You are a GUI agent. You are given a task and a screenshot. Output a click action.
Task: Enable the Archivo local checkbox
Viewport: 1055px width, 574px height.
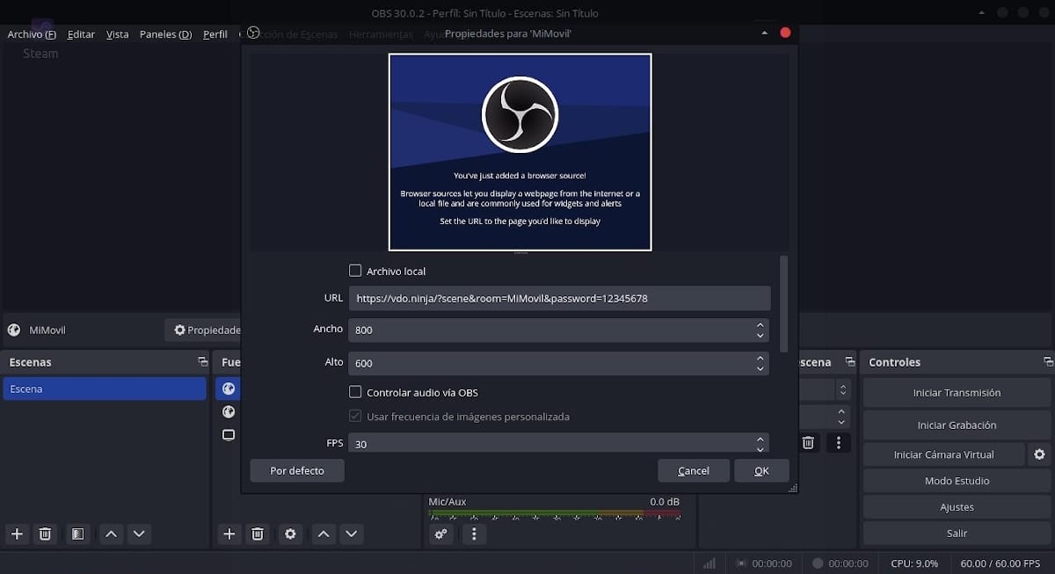pyautogui.click(x=355, y=271)
